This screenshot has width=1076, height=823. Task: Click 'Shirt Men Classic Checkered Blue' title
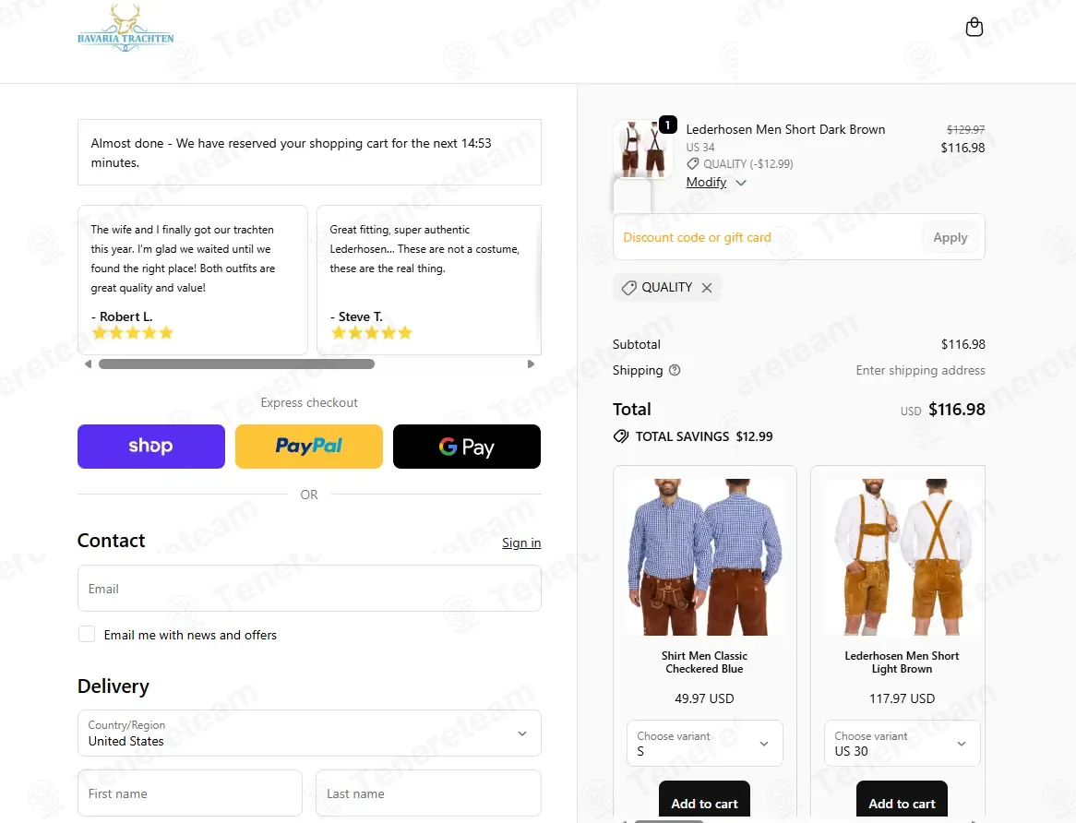point(705,662)
